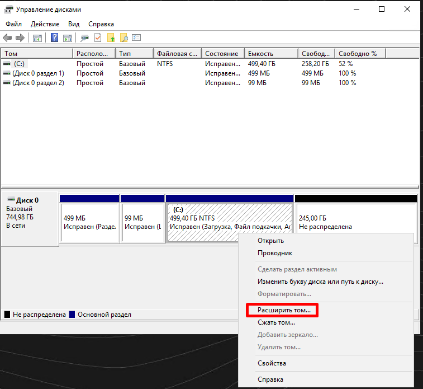Click Свойства in the context menu

coord(272,363)
